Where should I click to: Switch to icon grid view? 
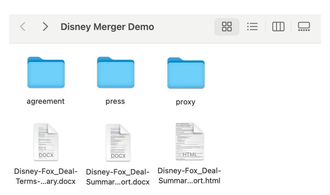pos(227,27)
